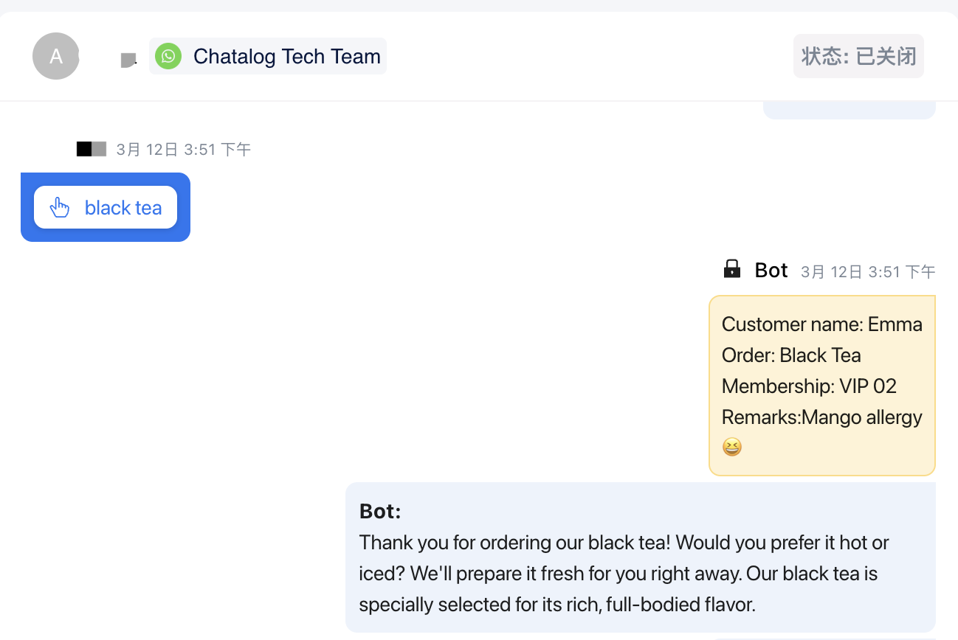Click the 'Bot' sender name label

pyautogui.click(x=771, y=271)
